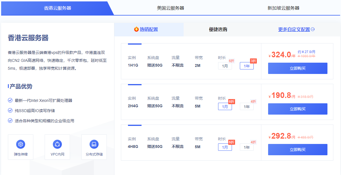Click the flame icon beside 热销配置
Image resolution: width=341 pixels, height=175 pixels.
[x=136, y=29]
